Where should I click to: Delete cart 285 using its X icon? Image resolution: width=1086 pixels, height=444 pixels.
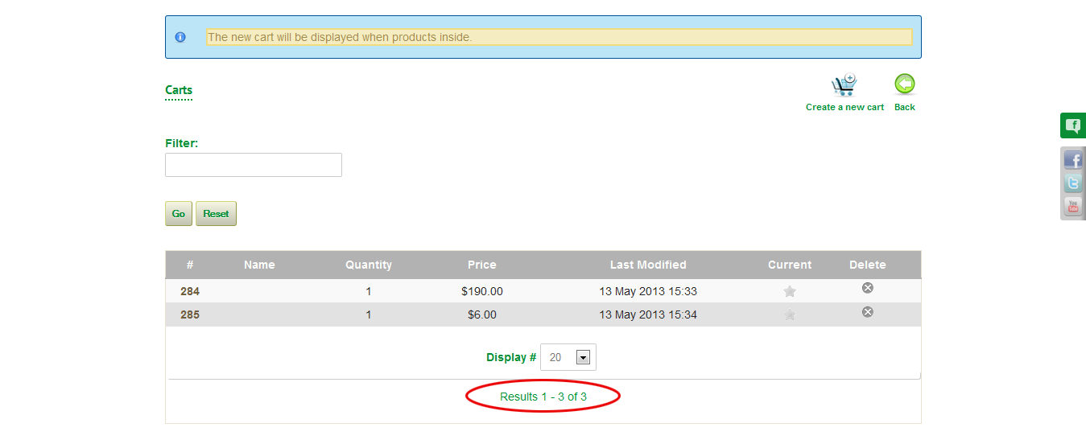(868, 312)
